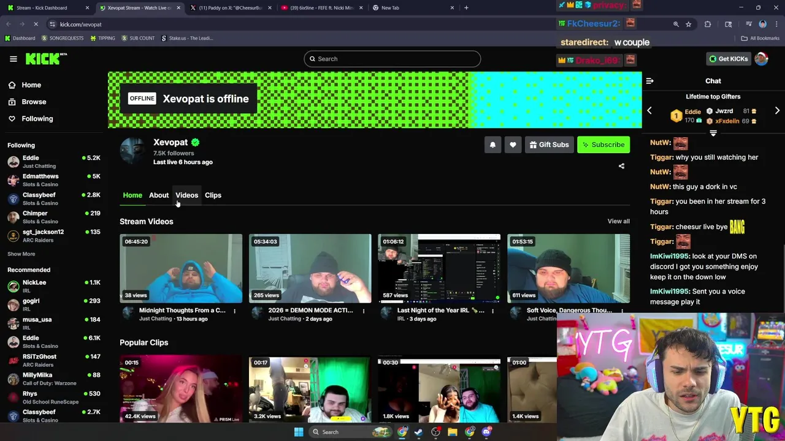785x441 pixels.
Task: Open Discord from the taskbar
Action: pos(486,432)
